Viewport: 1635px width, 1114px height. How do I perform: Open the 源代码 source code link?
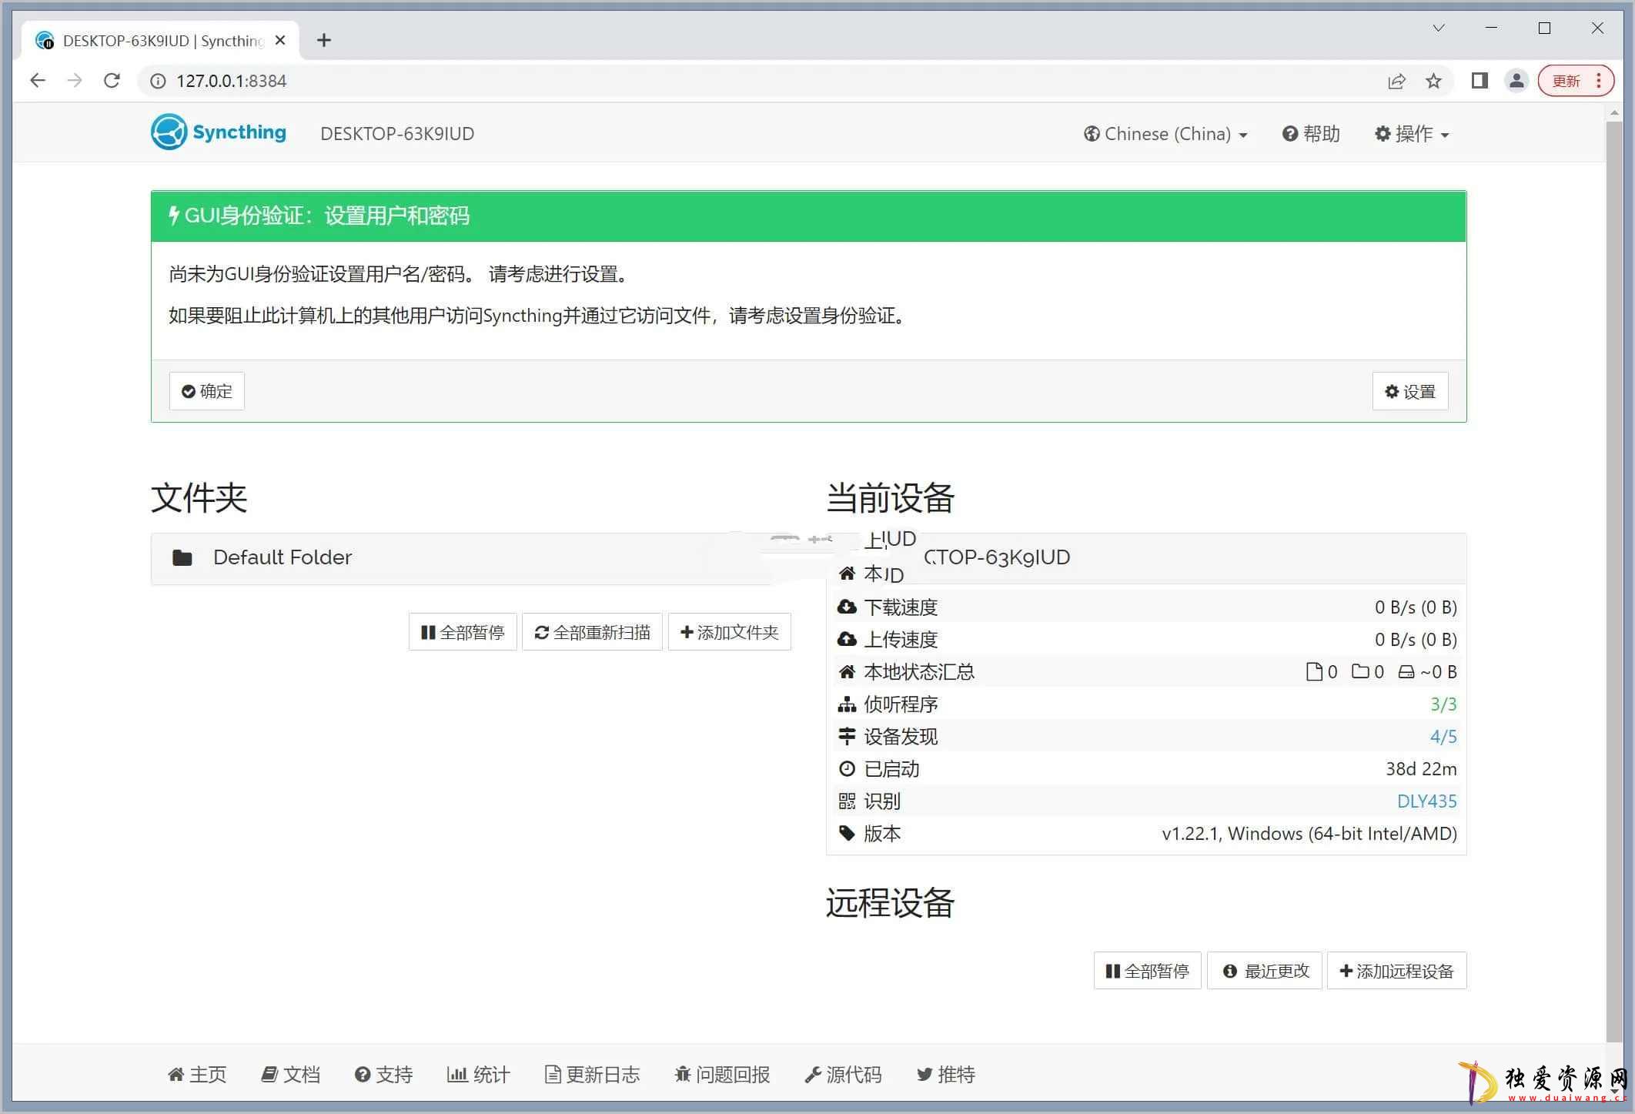pos(843,1075)
